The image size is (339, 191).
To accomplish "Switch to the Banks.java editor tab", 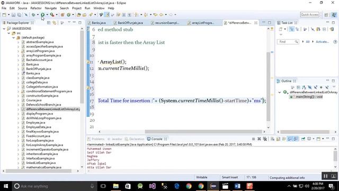I will click(96, 23).
